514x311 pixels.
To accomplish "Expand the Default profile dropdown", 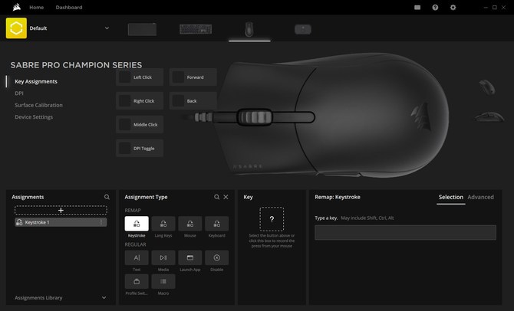I will point(107,28).
